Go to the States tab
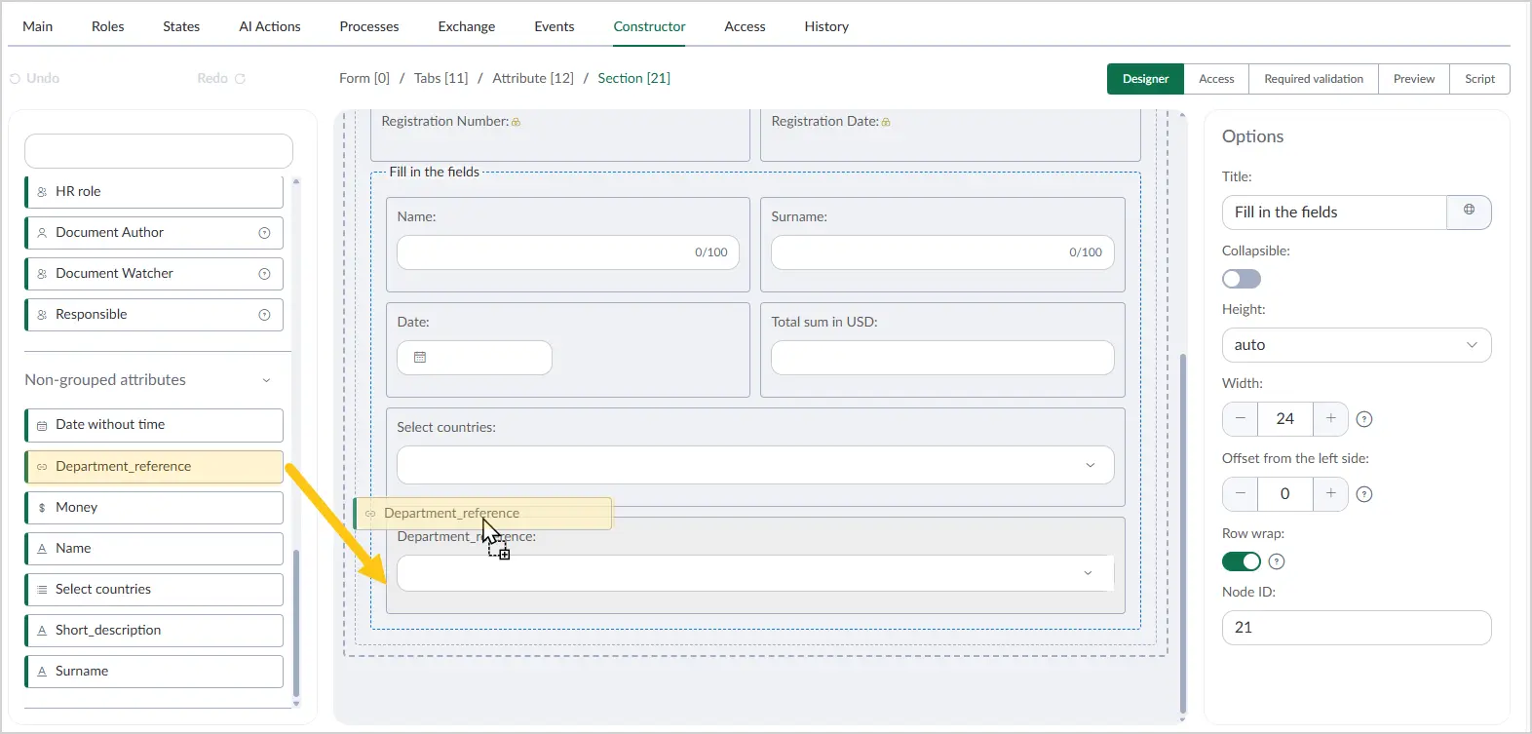This screenshot has width=1532, height=734. pos(181,26)
